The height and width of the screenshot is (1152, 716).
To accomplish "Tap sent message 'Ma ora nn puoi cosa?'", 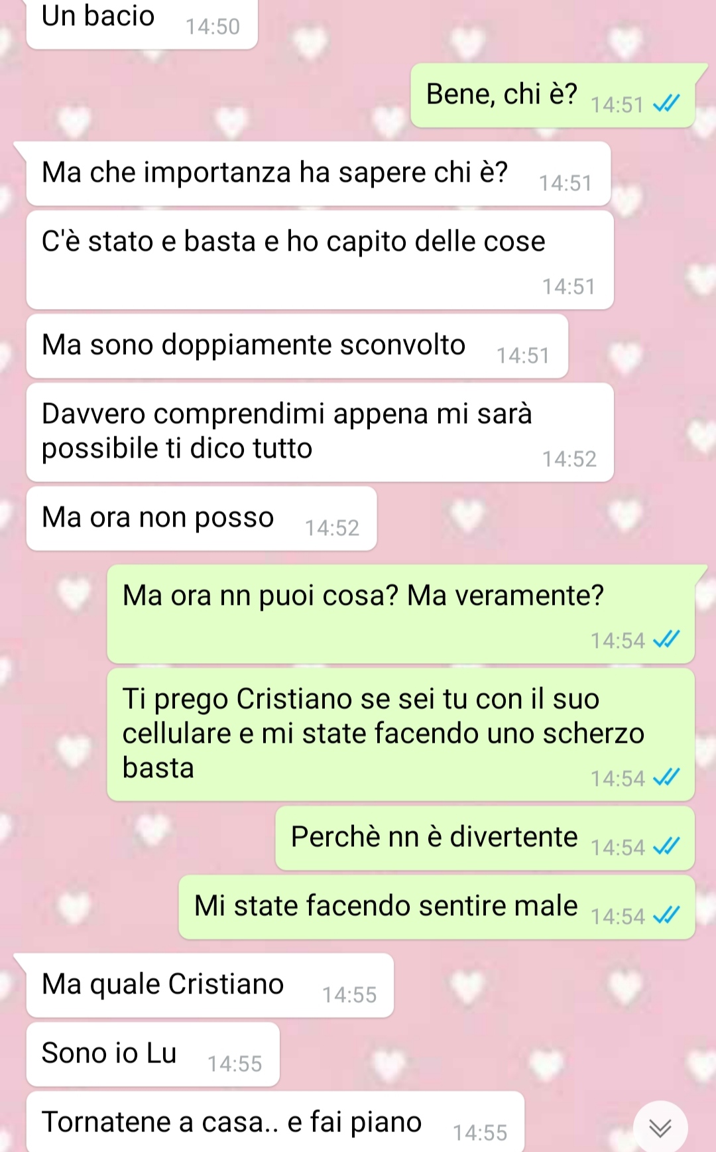I will pyautogui.click(x=401, y=614).
